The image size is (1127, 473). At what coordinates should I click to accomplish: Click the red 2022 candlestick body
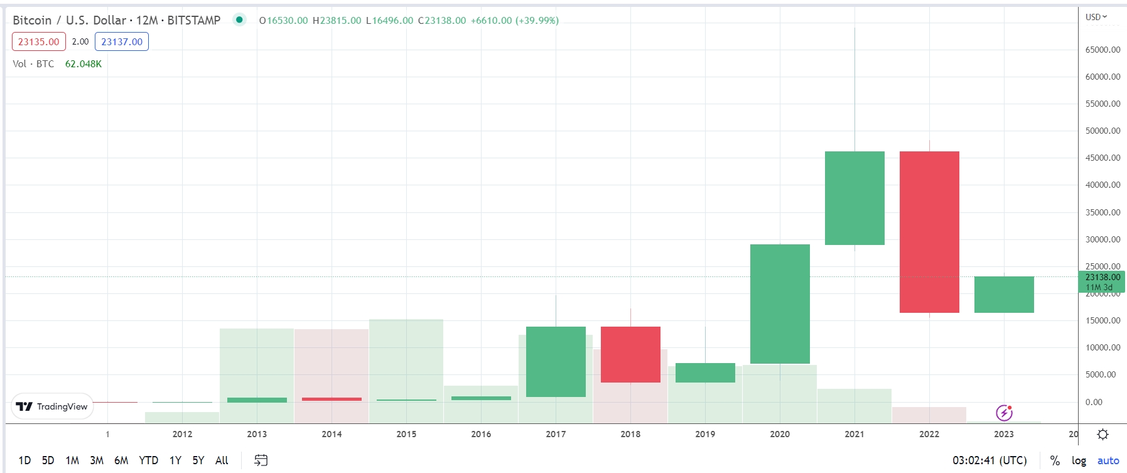[x=929, y=232]
